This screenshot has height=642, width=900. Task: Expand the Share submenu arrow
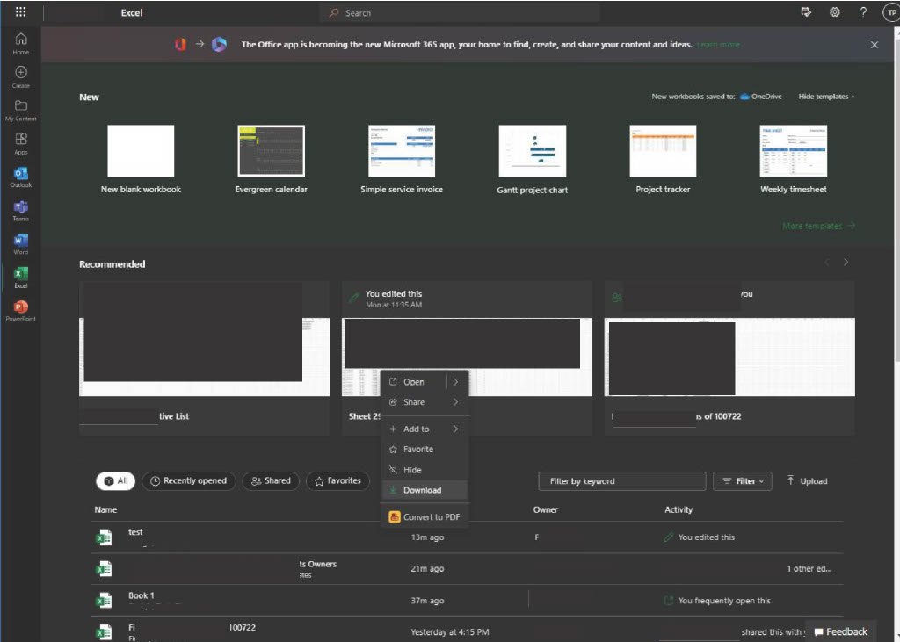pyautogui.click(x=456, y=402)
